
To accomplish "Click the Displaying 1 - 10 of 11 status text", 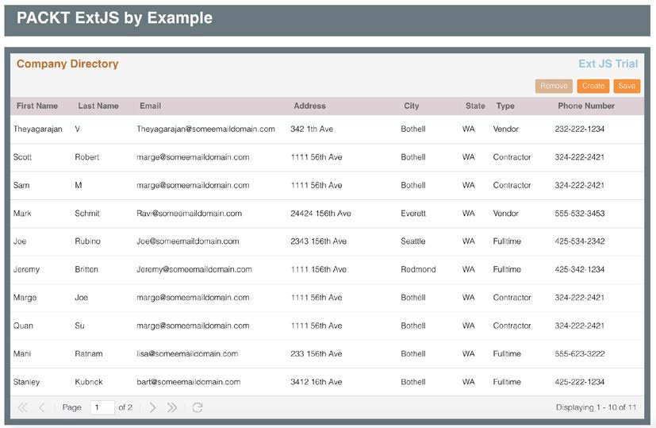I will pyautogui.click(x=596, y=407).
